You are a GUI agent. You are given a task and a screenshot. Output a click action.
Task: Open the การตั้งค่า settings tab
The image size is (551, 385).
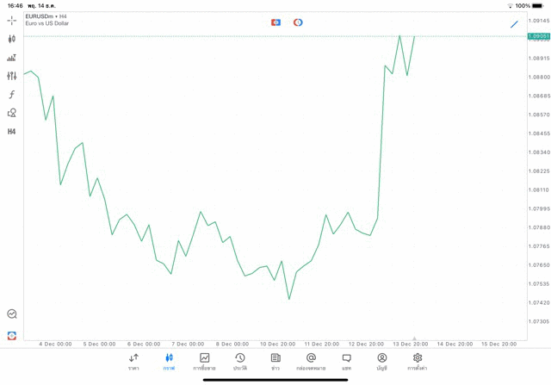(418, 362)
